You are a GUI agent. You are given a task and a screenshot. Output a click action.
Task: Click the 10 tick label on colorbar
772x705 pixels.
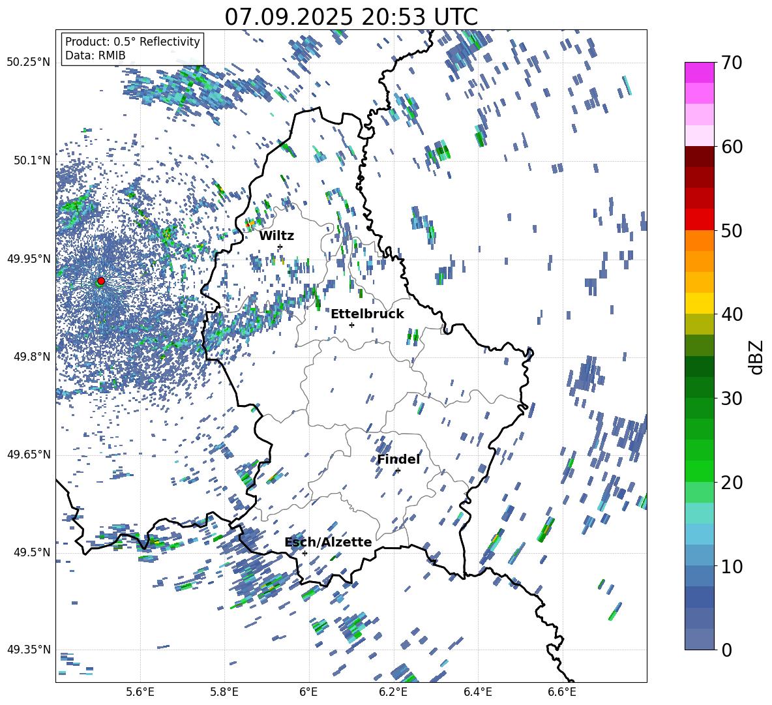(731, 566)
